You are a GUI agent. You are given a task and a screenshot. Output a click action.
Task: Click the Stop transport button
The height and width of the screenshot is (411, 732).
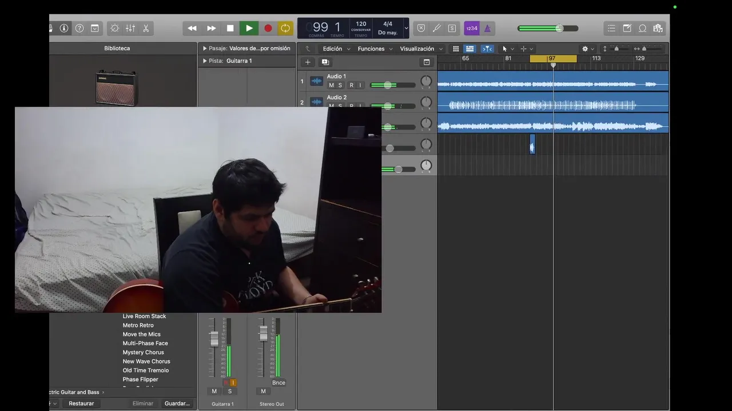click(x=230, y=28)
